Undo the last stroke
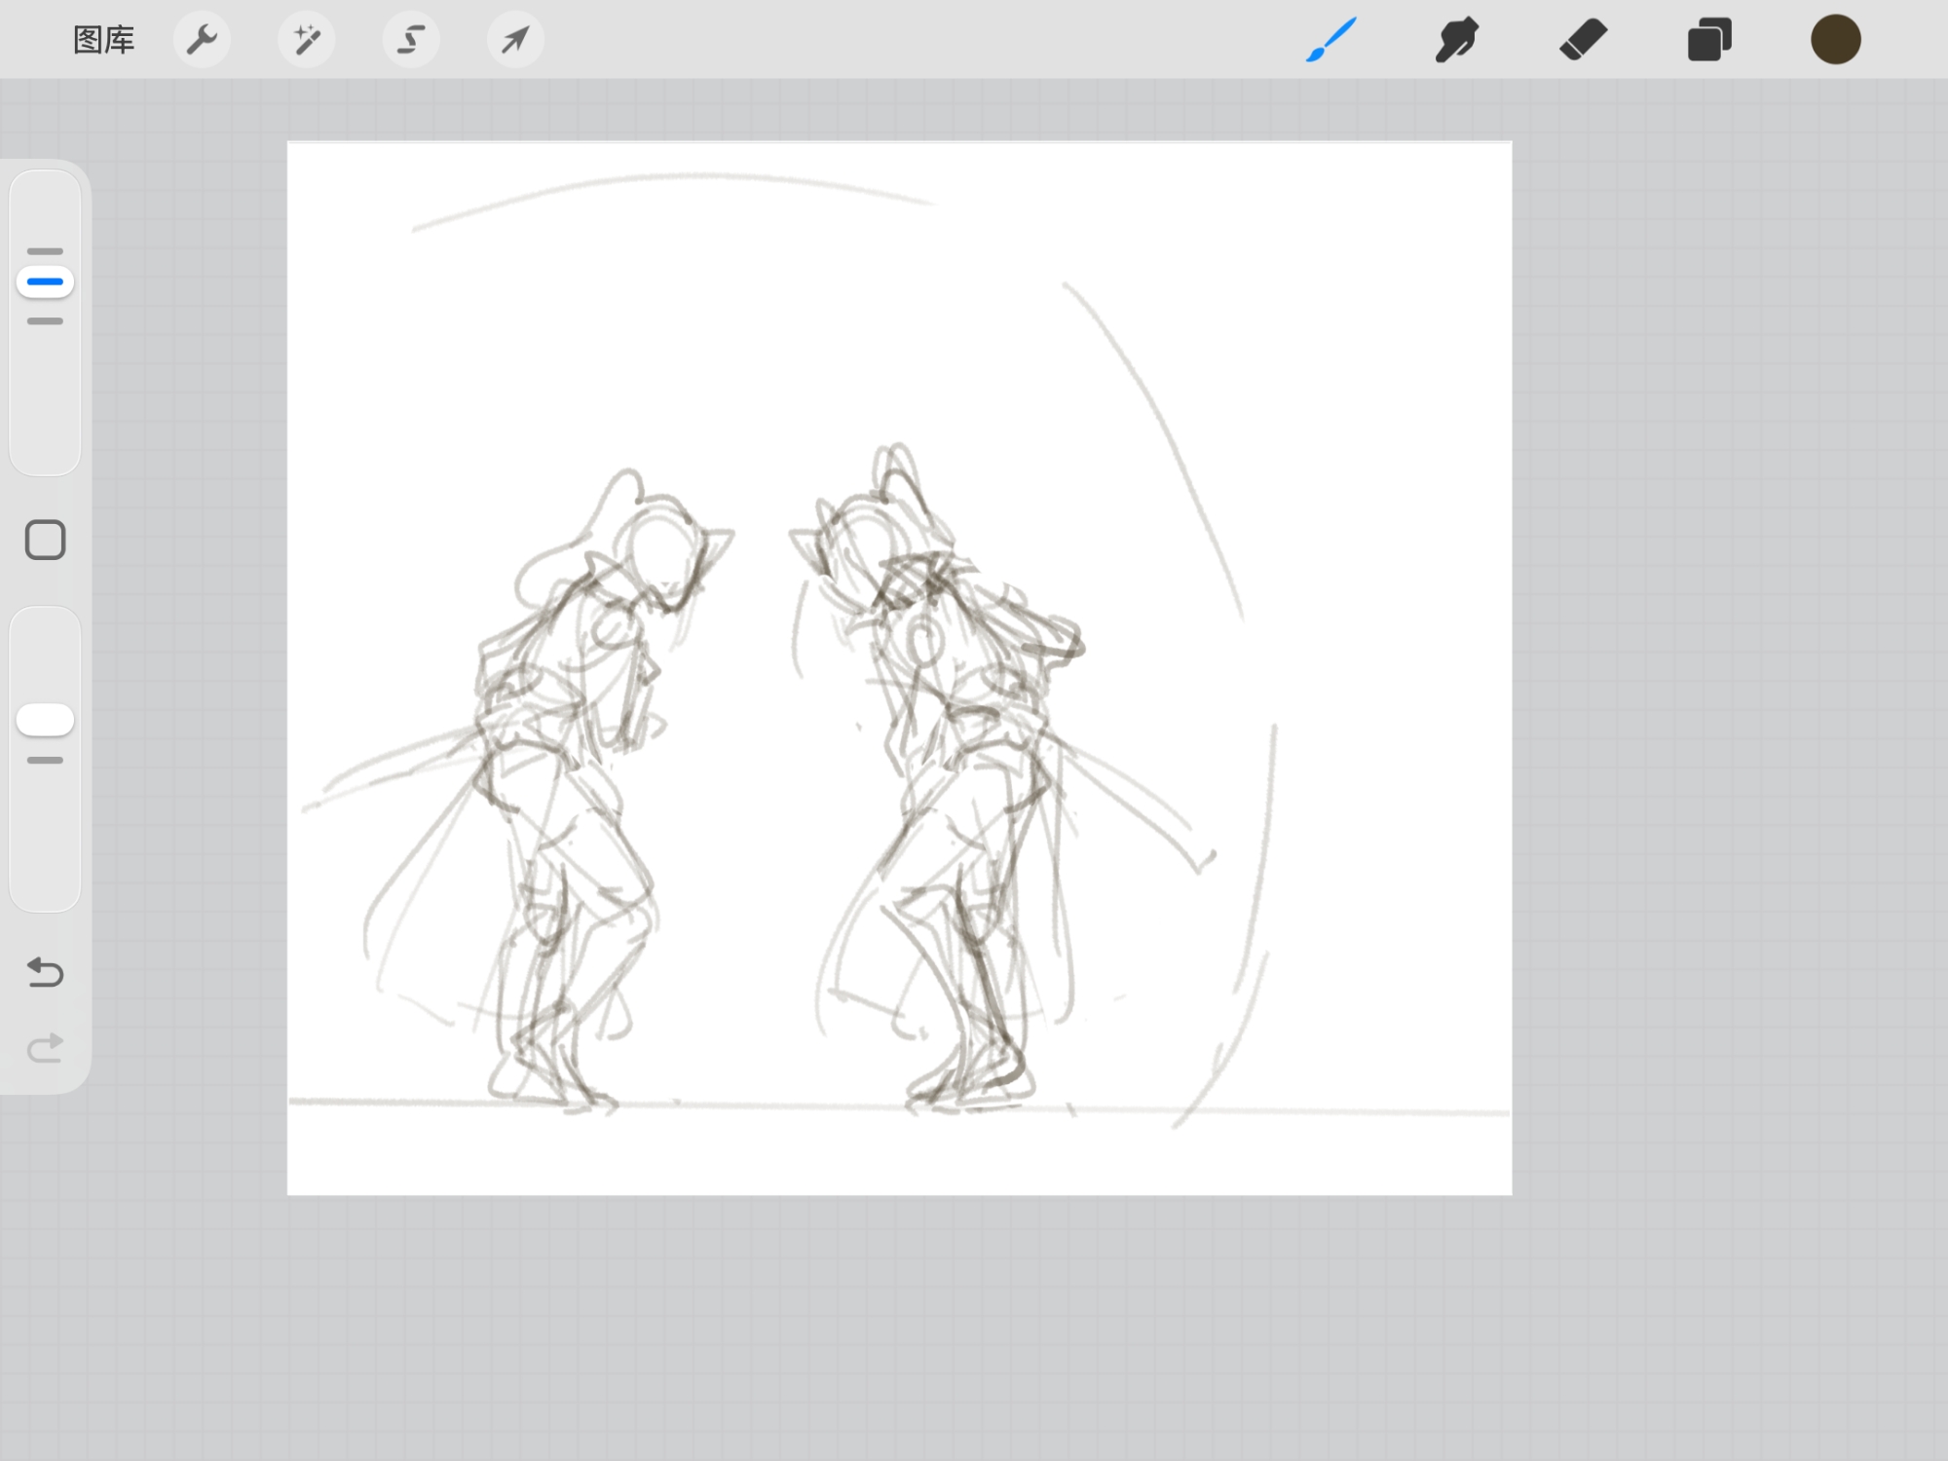The width and height of the screenshot is (1948, 1461). click(x=45, y=972)
